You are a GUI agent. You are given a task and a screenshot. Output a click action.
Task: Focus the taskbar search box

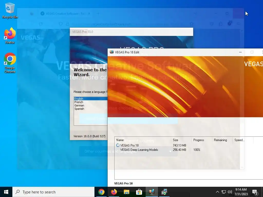coord(53,192)
